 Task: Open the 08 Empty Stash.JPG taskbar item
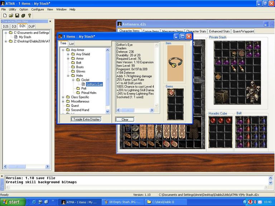point(124,202)
